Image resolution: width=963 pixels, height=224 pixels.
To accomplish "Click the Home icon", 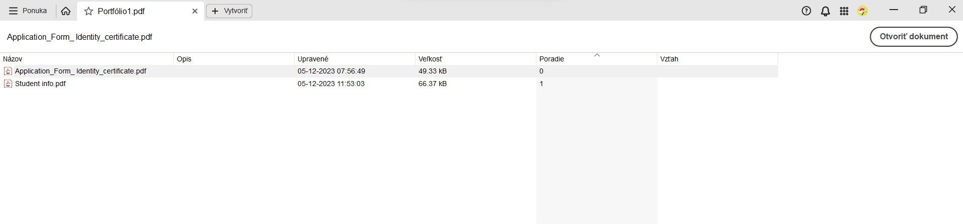I will click(65, 11).
